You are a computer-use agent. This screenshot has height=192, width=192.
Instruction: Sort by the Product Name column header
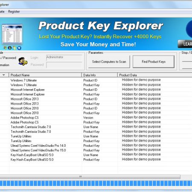tap(45, 75)
